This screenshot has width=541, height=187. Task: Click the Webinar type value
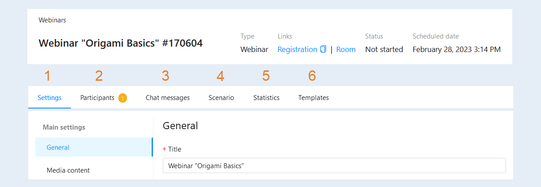click(x=254, y=49)
